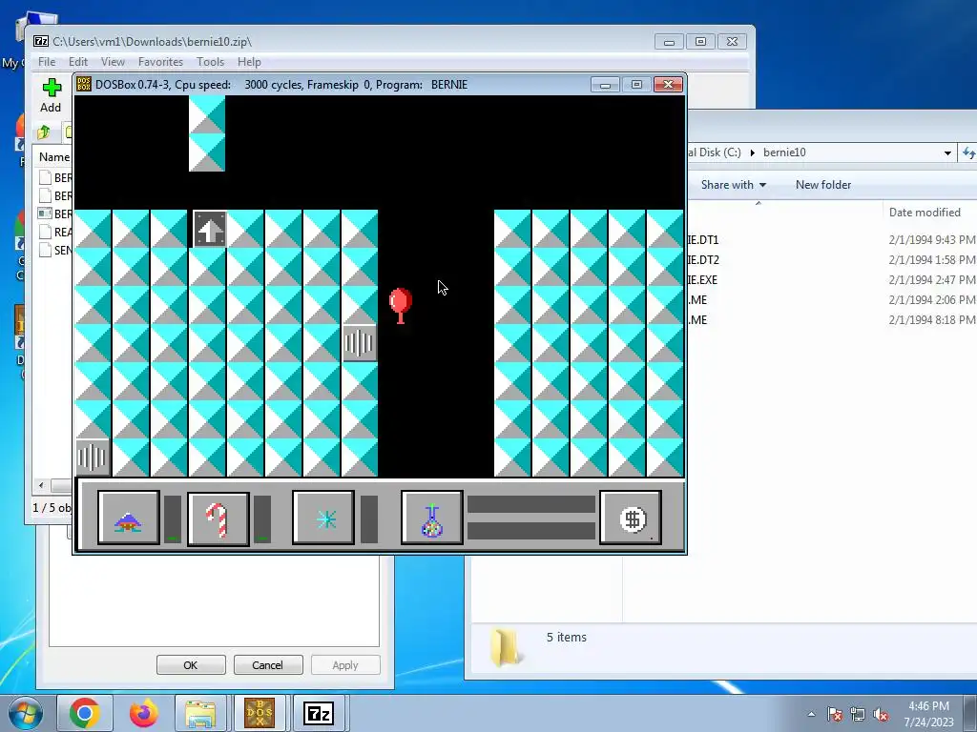Click the up-arrow block in the game
Screen dimensions: 977x732
click(209, 229)
